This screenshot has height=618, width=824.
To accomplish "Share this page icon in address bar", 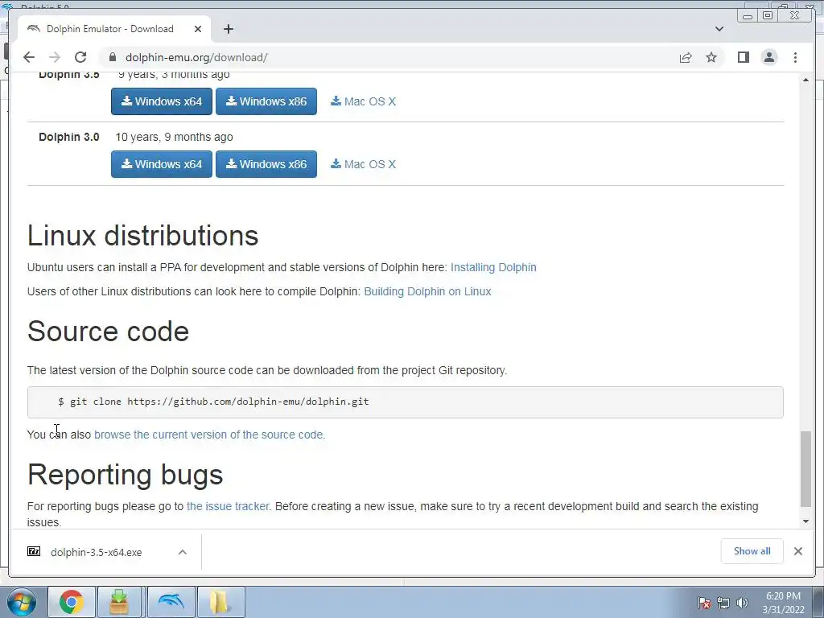I will pyautogui.click(x=686, y=57).
